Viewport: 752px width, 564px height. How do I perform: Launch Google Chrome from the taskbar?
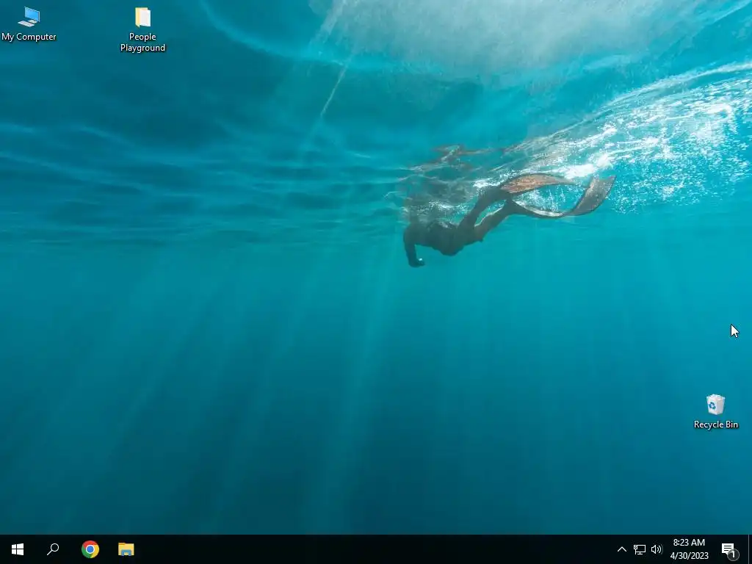[x=90, y=549]
